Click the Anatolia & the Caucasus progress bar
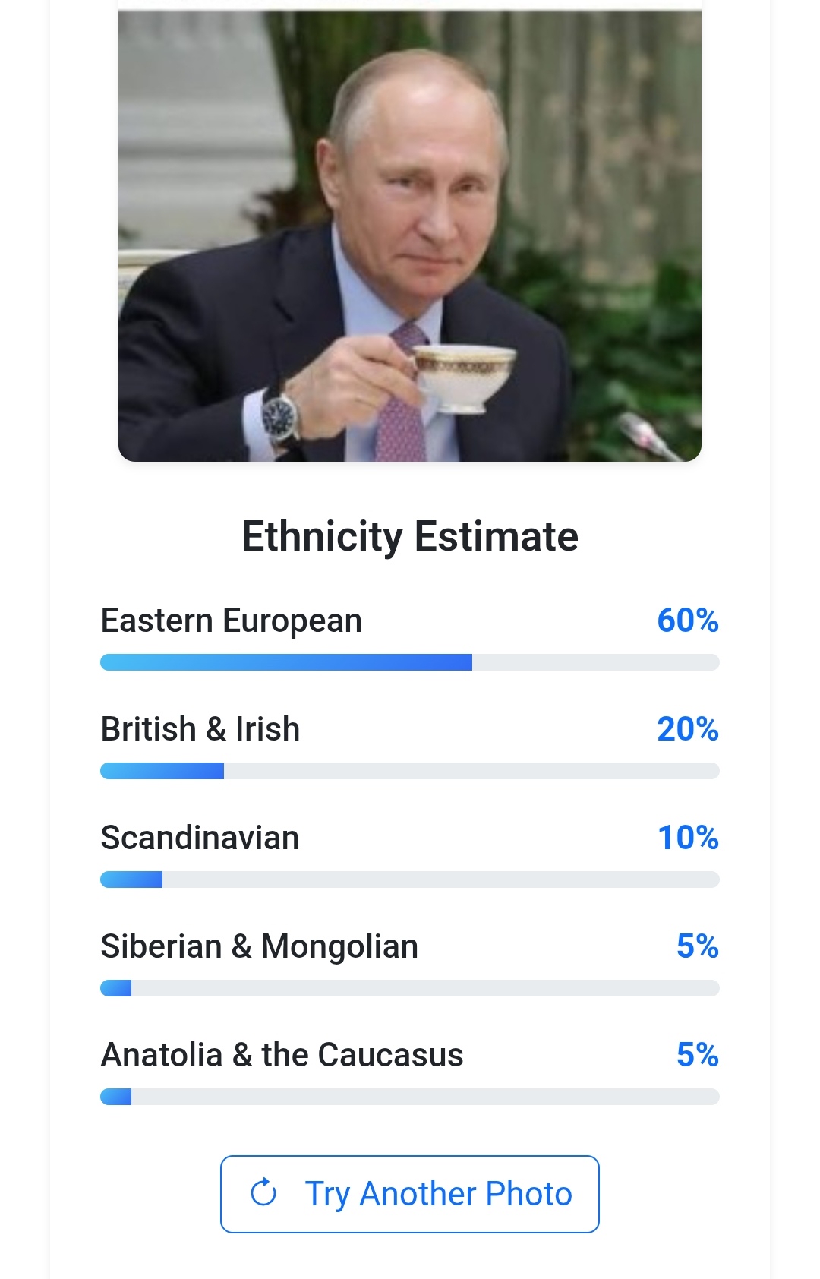The height and width of the screenshot is (1279, 820). click(410, 1097)
